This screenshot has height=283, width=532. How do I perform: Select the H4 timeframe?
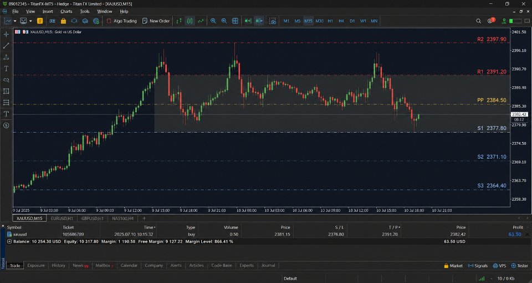coord(341,21)
